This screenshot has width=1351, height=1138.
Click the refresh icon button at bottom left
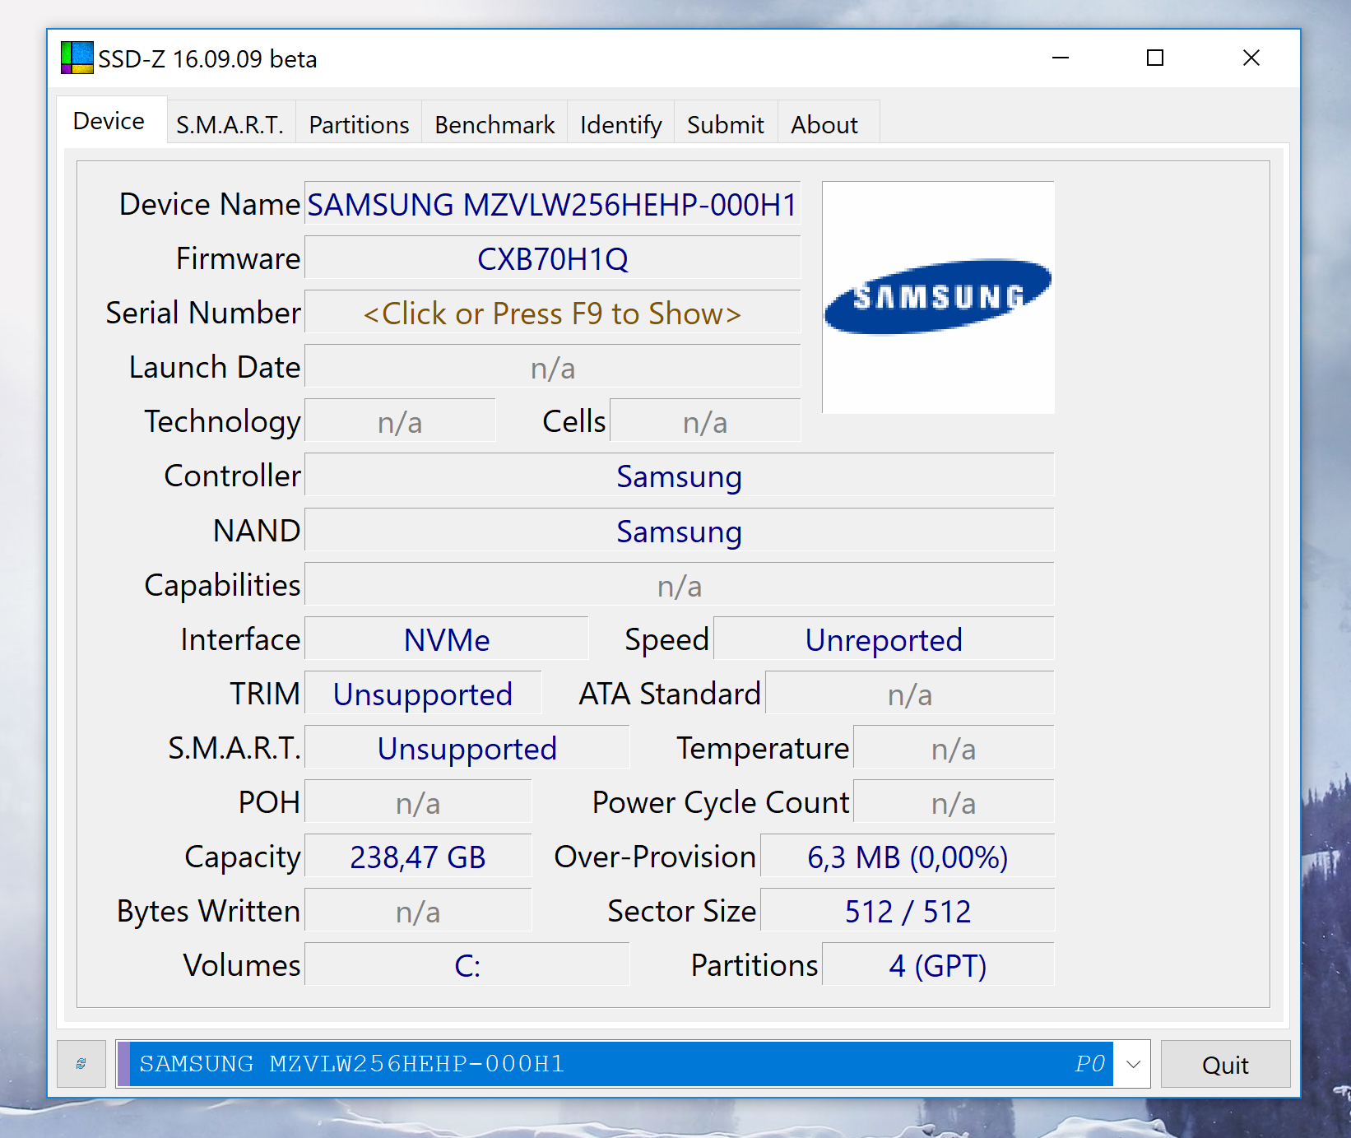point(81,1064)
